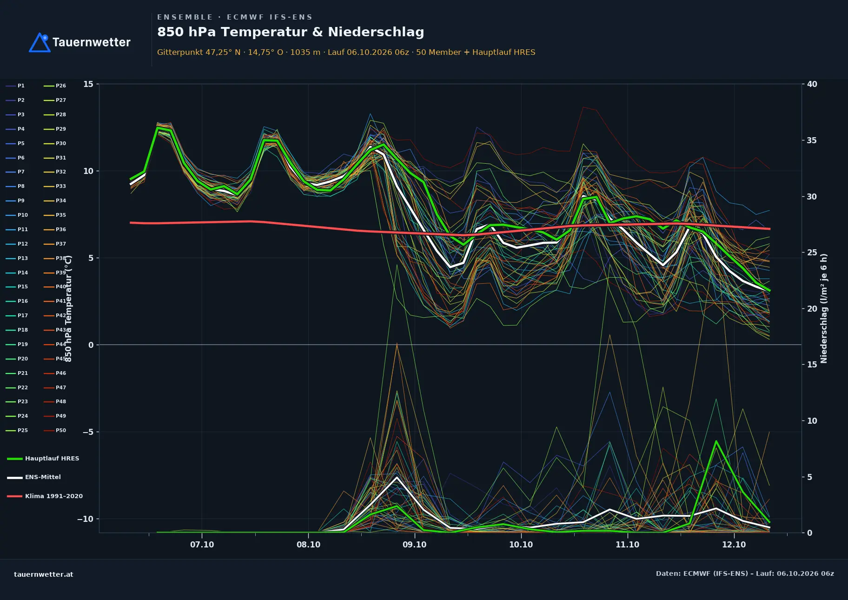Click the 12.10 date tick label

pos(734,545)
